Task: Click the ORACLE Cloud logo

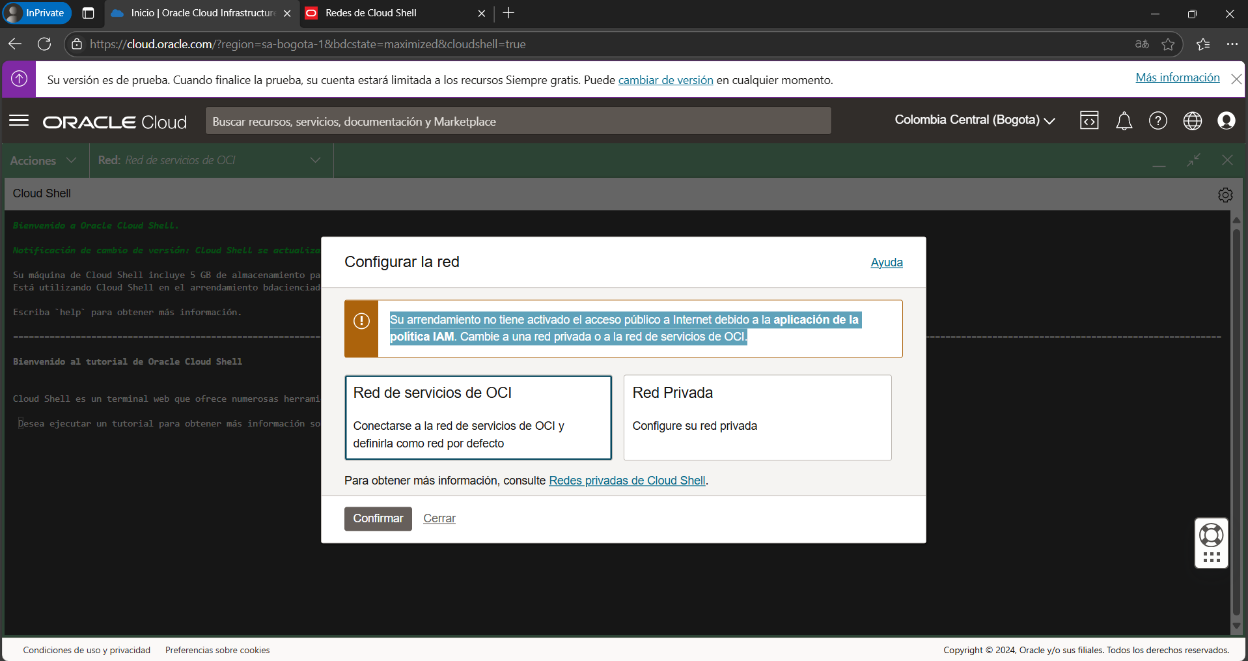Action: (115, 122)
